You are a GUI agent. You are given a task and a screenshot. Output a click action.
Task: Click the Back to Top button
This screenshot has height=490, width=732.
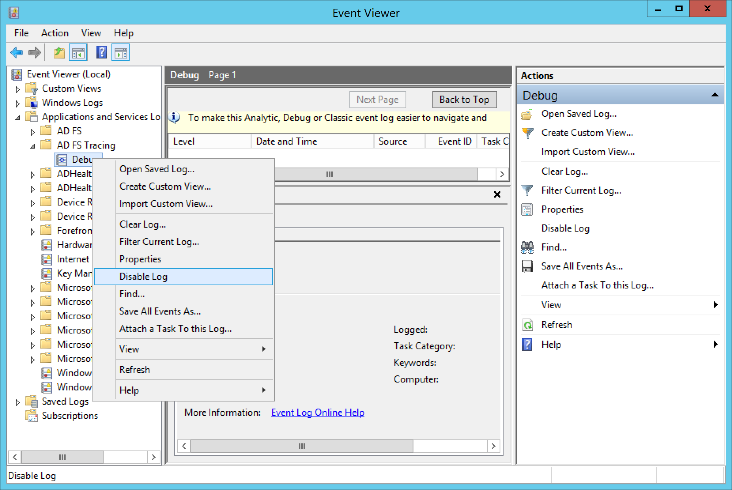click(x=464, y=100)
